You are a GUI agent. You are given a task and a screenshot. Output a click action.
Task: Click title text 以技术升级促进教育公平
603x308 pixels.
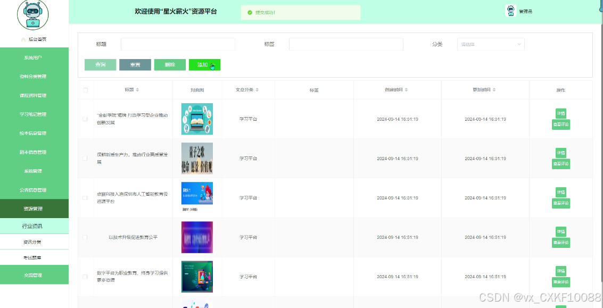(133, 237)
